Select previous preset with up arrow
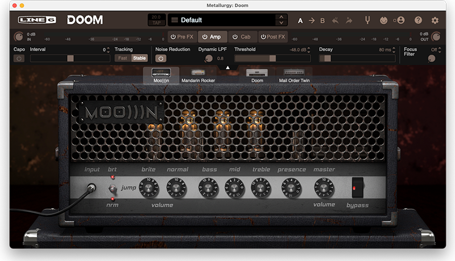The height and width of the screenshot is (261, 455). [281, 17]
